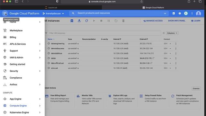Sort the table by Name column header
Image resolution: width=206 pixels, height=116 pixels.
pos(51,39)
